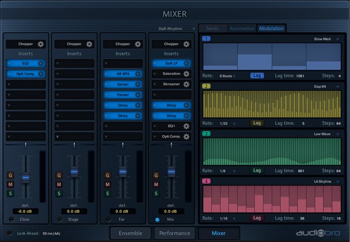This screenshot has height=242, width=350.
Task: Mute the Close channel
Action: point(10,184)
